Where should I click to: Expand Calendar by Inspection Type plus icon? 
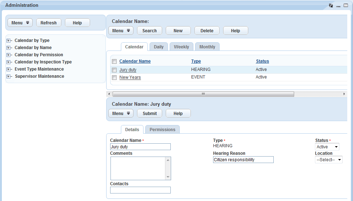(x=9, y=62)
